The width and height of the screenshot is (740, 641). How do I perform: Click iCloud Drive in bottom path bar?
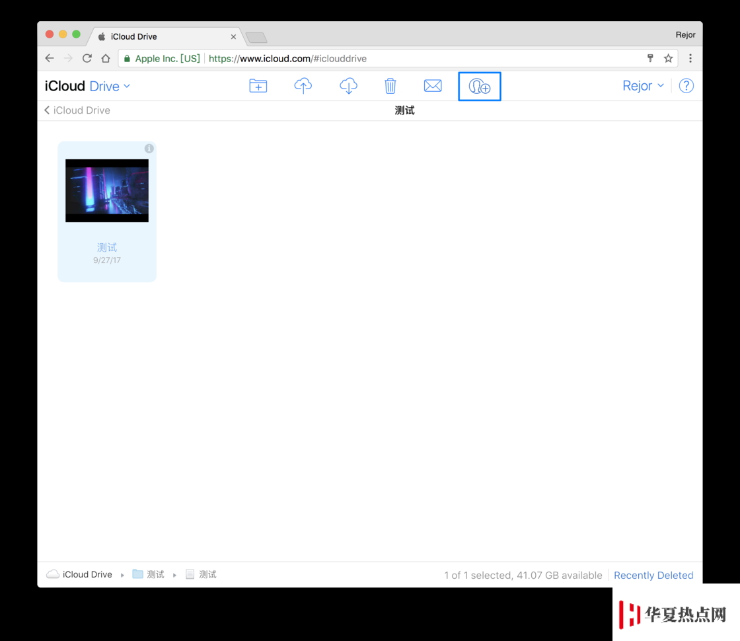[x=79, y=574]
